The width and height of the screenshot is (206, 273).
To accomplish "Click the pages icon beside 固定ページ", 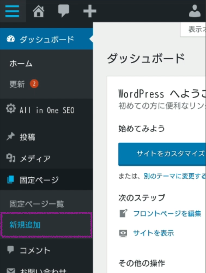I will (x=11, y=180).
